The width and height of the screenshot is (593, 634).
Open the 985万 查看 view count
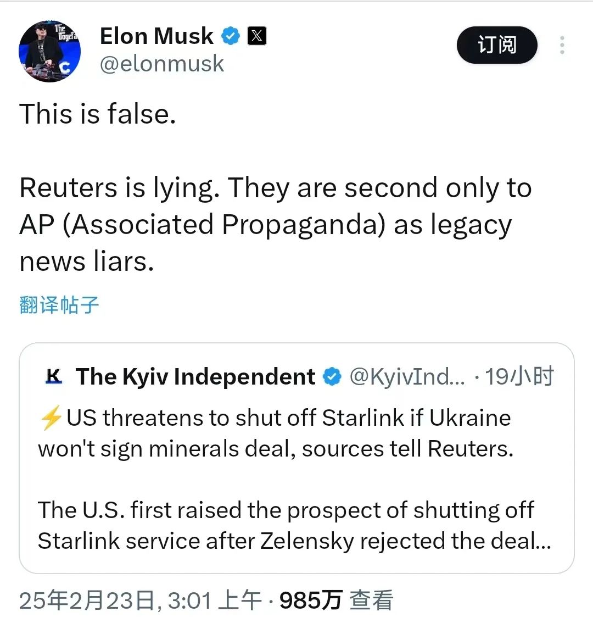coord(337,600)
